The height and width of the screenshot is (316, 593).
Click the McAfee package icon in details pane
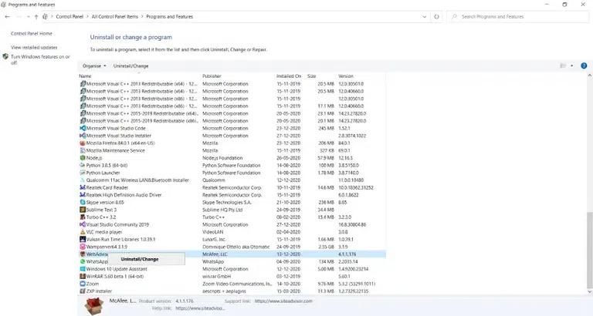(x=94, y=306)
